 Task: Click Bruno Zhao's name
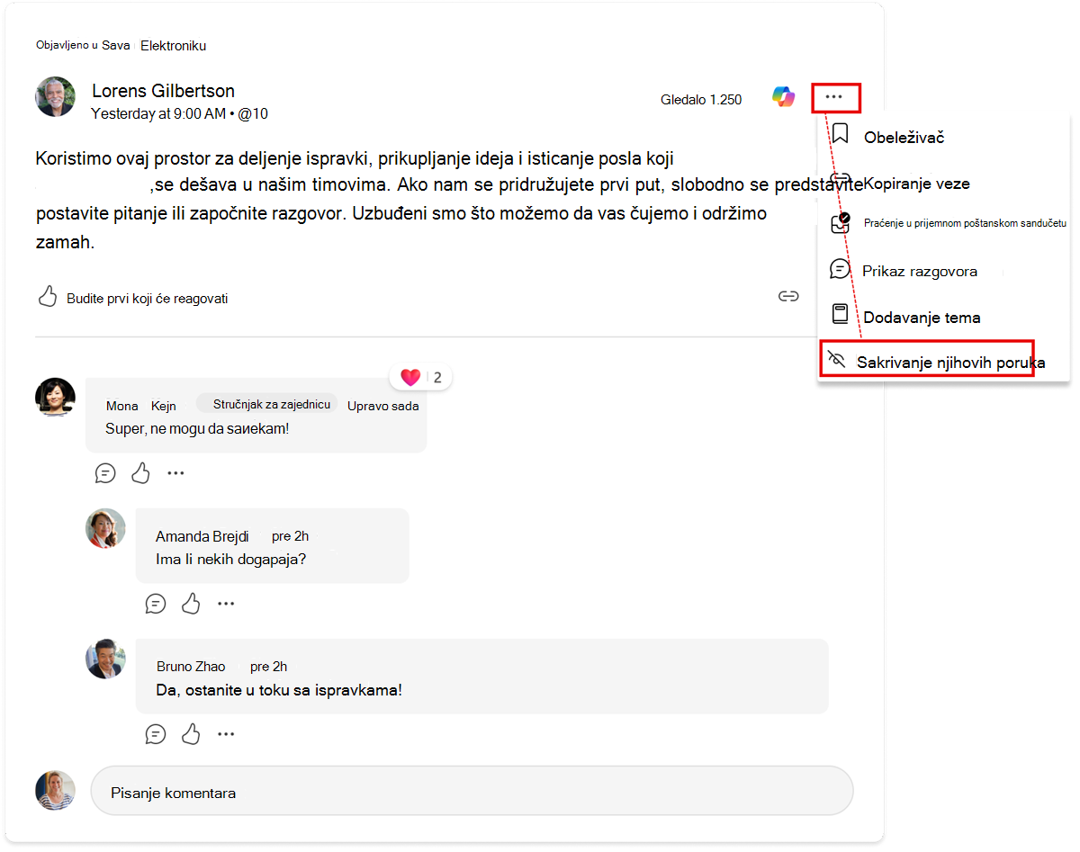(x=191, y=667)
